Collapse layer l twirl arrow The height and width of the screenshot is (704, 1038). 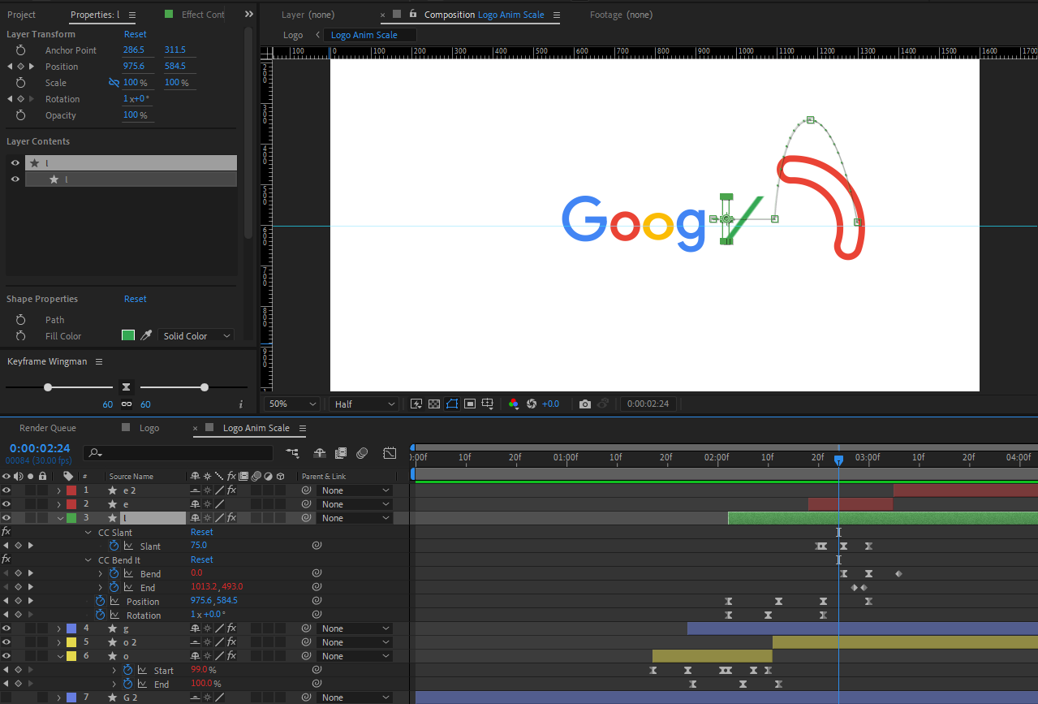click(x=59, y=518)
